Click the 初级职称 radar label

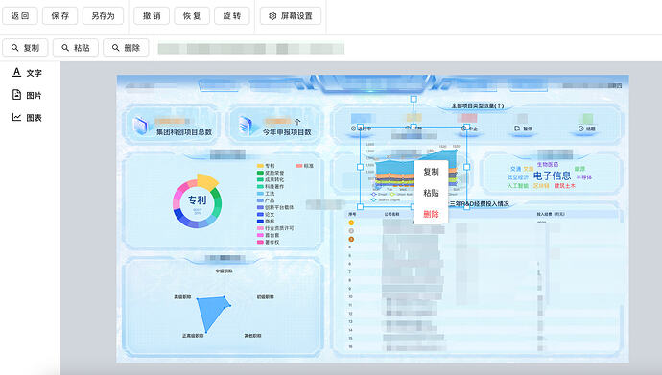pyautogui.click(x=266, y=297)
